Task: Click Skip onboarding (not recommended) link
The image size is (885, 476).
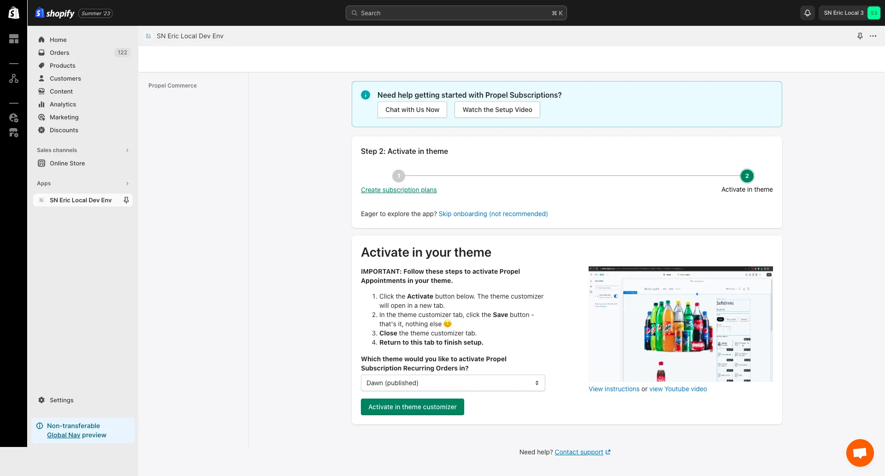Action: click(x=493, y=214)
